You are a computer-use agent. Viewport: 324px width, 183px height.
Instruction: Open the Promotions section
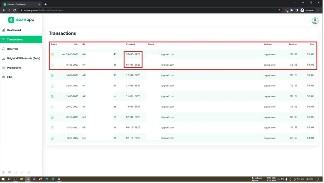pyautogui.click(x=14, y=68)
